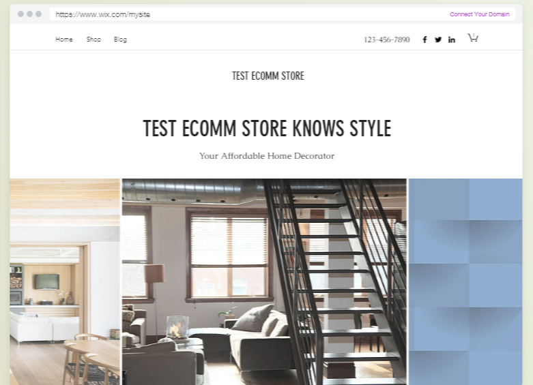This screenshot has height=385, width=533.
Task: Click the Connect Your Domain link
Action: click(x=479, y=14)
